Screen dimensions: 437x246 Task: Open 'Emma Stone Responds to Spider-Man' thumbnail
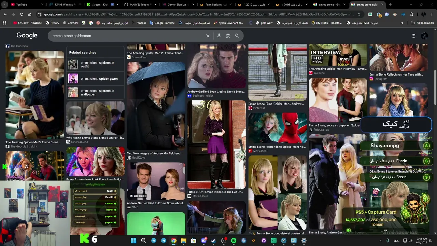(x=277, y=128)
